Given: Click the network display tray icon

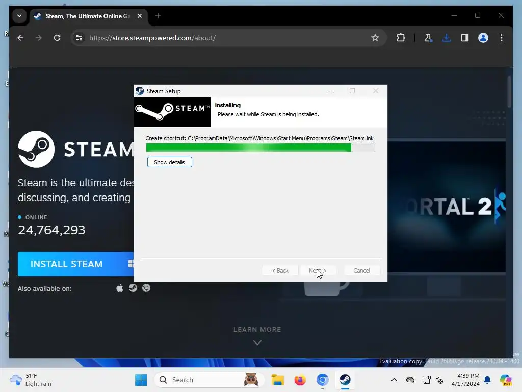Looking at the screenshot, I should [426, 380].
